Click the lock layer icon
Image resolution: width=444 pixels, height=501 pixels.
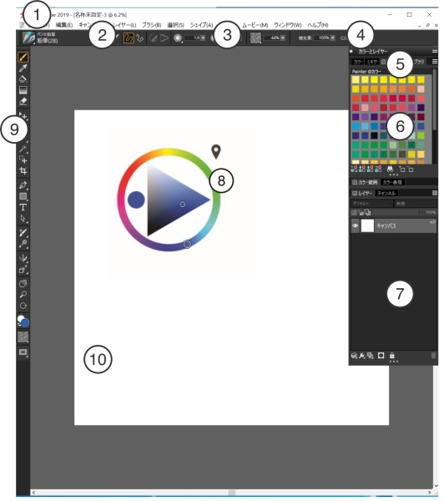pyautogui.click(x=392, y=356)
